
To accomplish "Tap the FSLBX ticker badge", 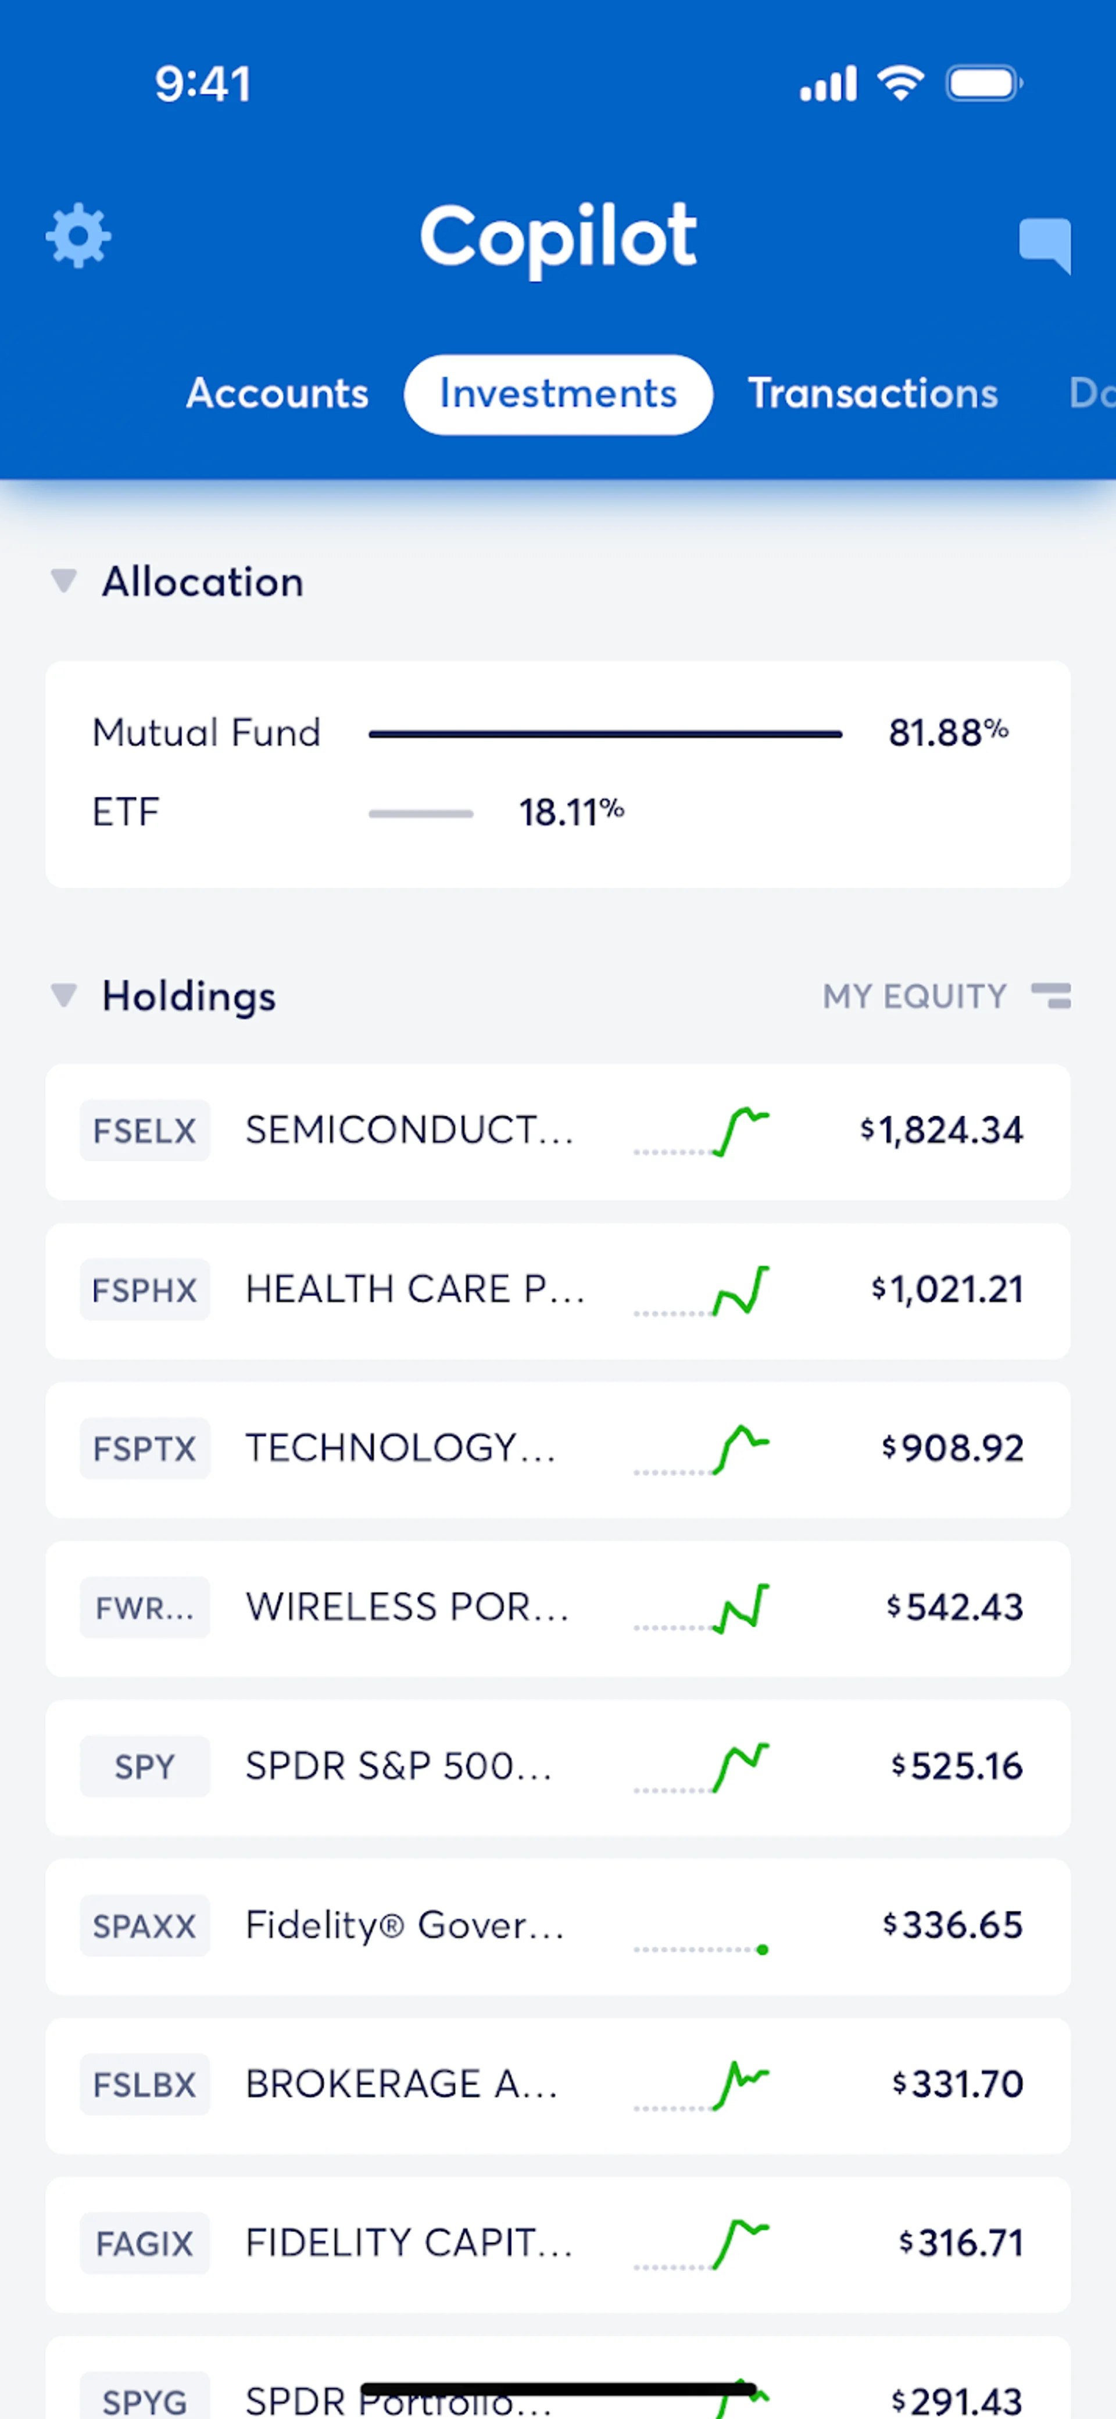I will pos(145,2085).
